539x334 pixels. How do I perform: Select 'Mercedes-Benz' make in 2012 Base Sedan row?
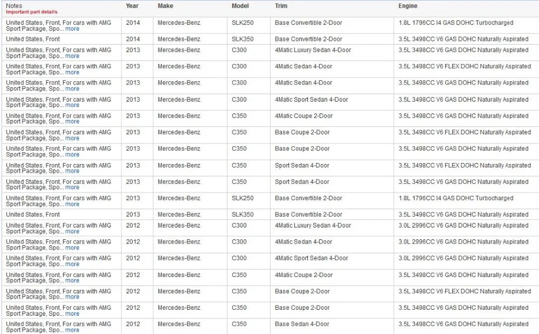tap(179, 324)
